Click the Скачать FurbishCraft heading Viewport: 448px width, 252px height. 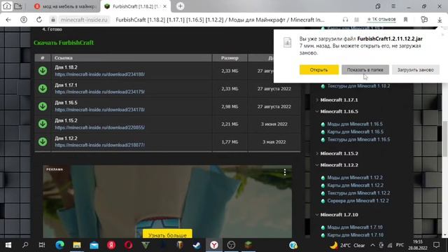pyautogui.click(x=64, y=43)
